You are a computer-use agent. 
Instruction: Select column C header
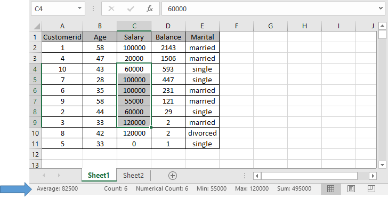coord(134,26)
